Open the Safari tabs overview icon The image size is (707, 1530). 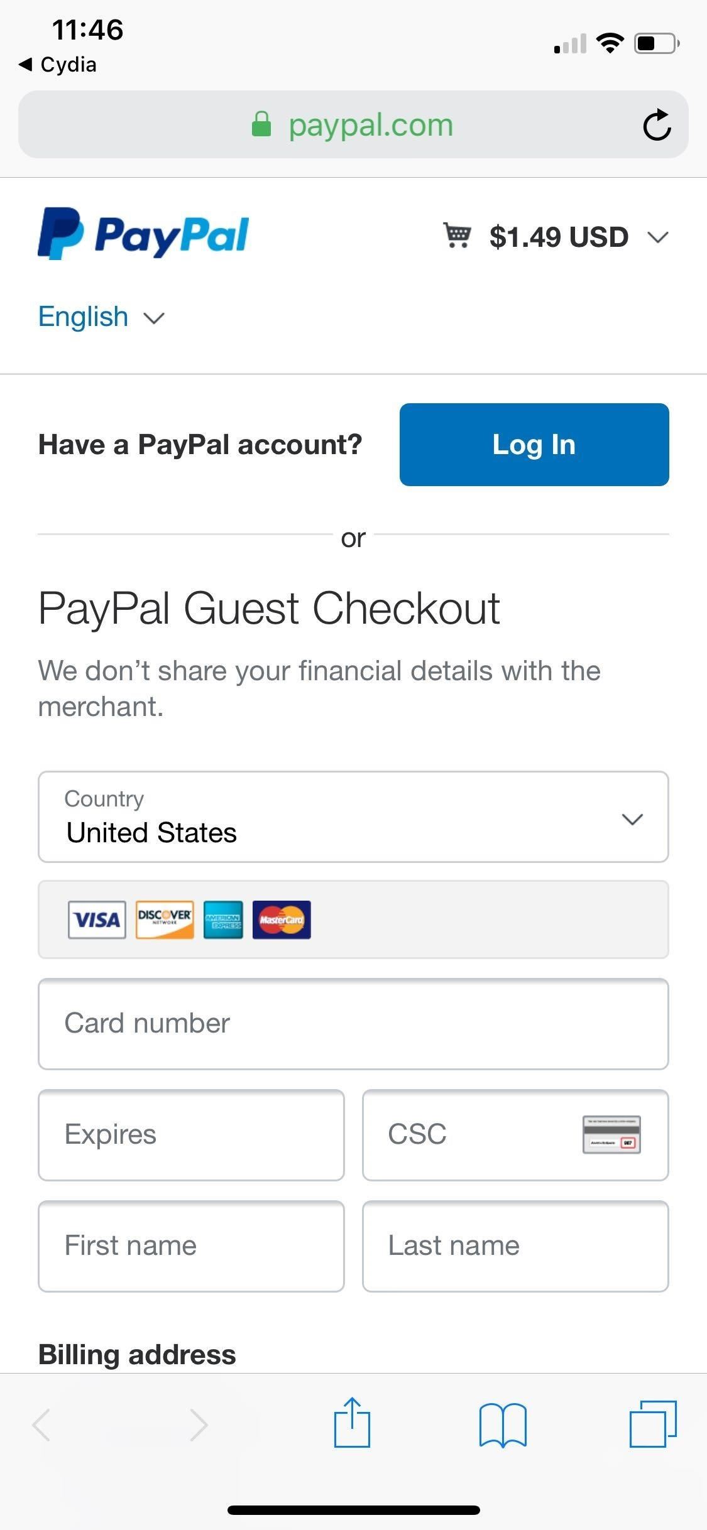[x=653, y=1423]
